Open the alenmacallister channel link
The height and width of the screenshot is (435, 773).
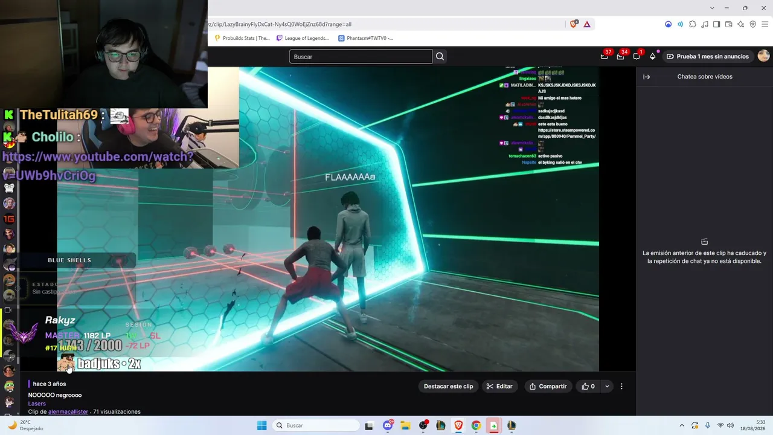(68, 412)
